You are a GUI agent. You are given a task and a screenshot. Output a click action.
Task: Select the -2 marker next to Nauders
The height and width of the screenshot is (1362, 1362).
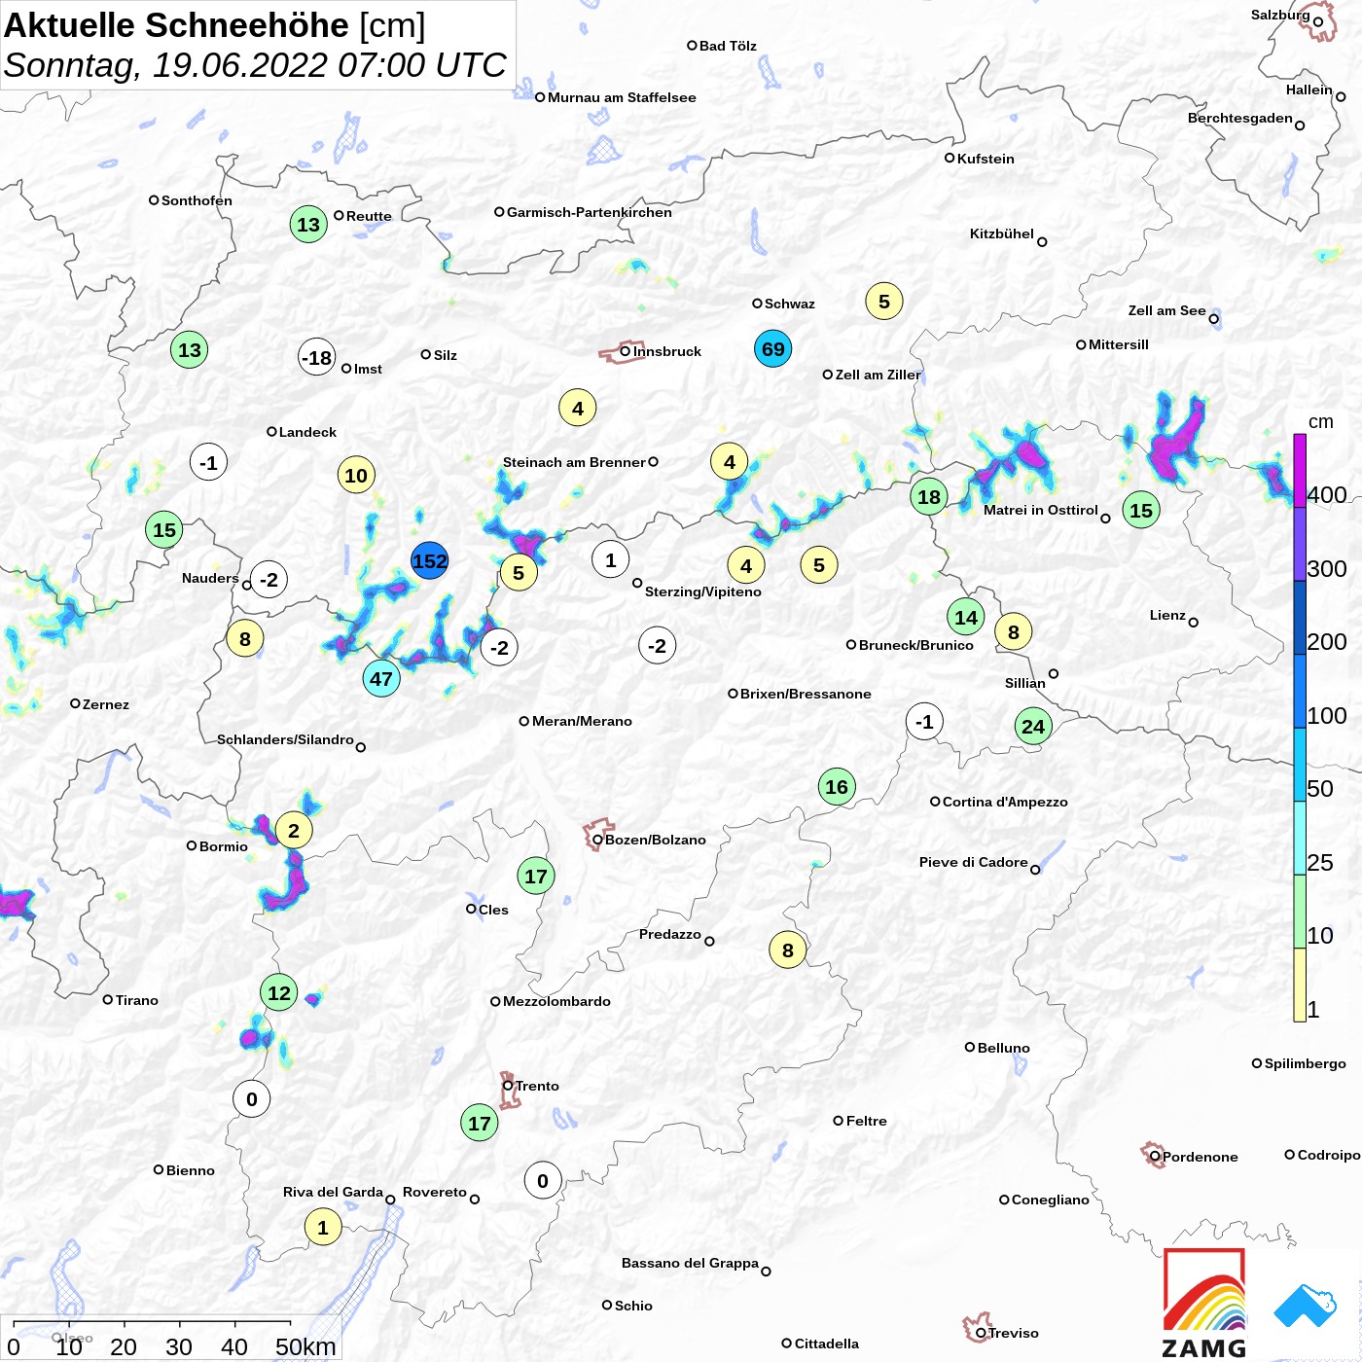(x=269, y=580)
